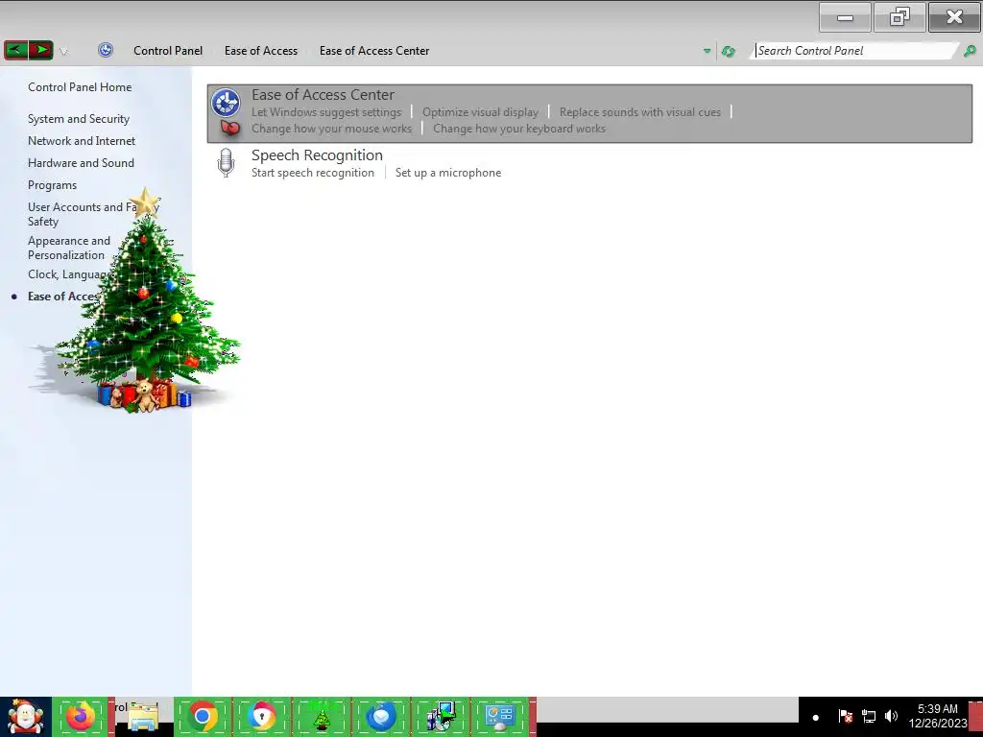The image size is (983, 737).
Task: Go to Control Panel breadcrumb
Action: coord(168,51)
